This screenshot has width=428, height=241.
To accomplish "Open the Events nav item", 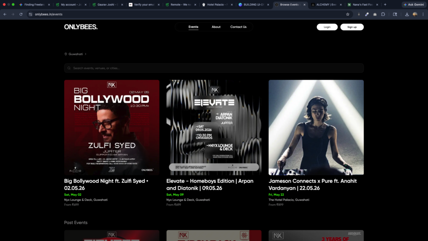I will click(x=193, y=27).
